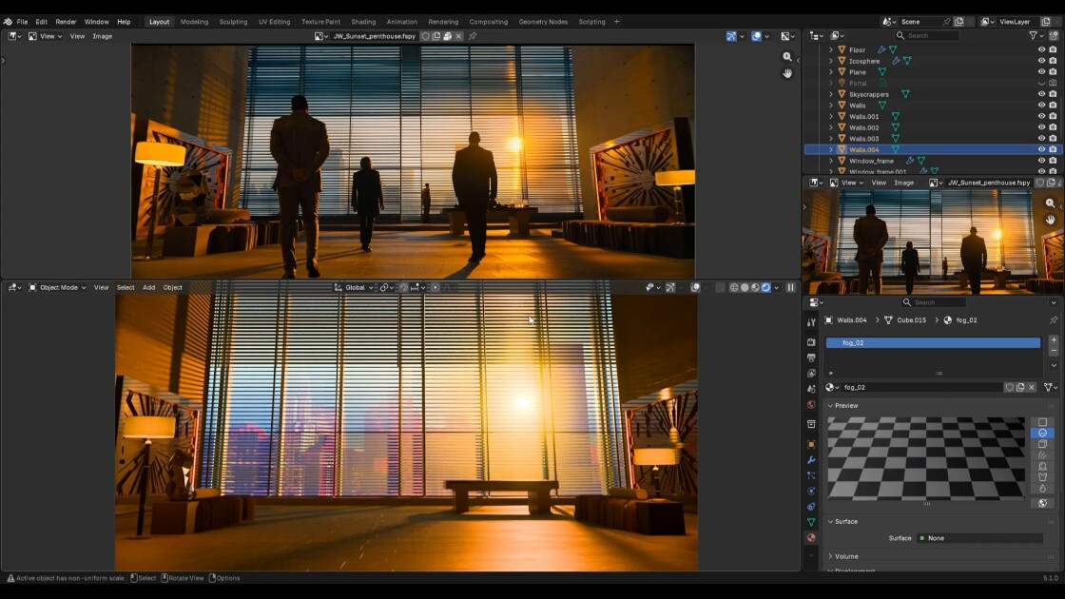Toggle fake user shield for fog_02
The height and width of the screenshot is (599, 1065).
[1009, 387]
